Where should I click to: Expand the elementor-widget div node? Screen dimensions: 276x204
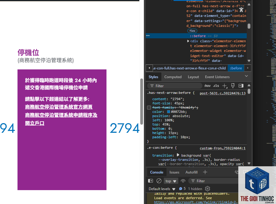pyautogui.click(x=188, y=41)
